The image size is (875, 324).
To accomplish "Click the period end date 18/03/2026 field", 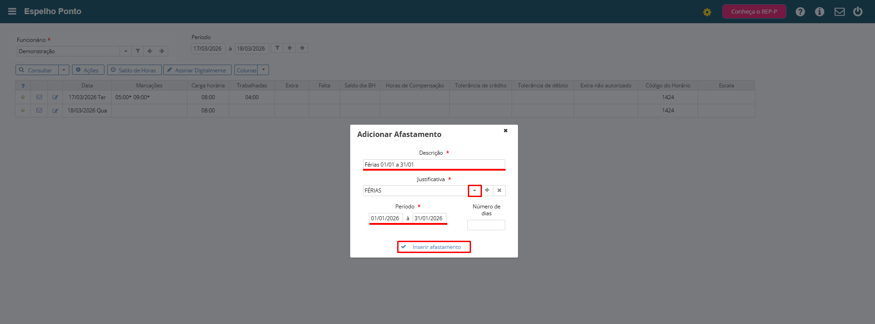I will click(252, 48).
